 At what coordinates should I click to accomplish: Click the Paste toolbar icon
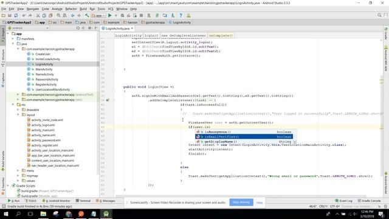[x=50, y=15]
